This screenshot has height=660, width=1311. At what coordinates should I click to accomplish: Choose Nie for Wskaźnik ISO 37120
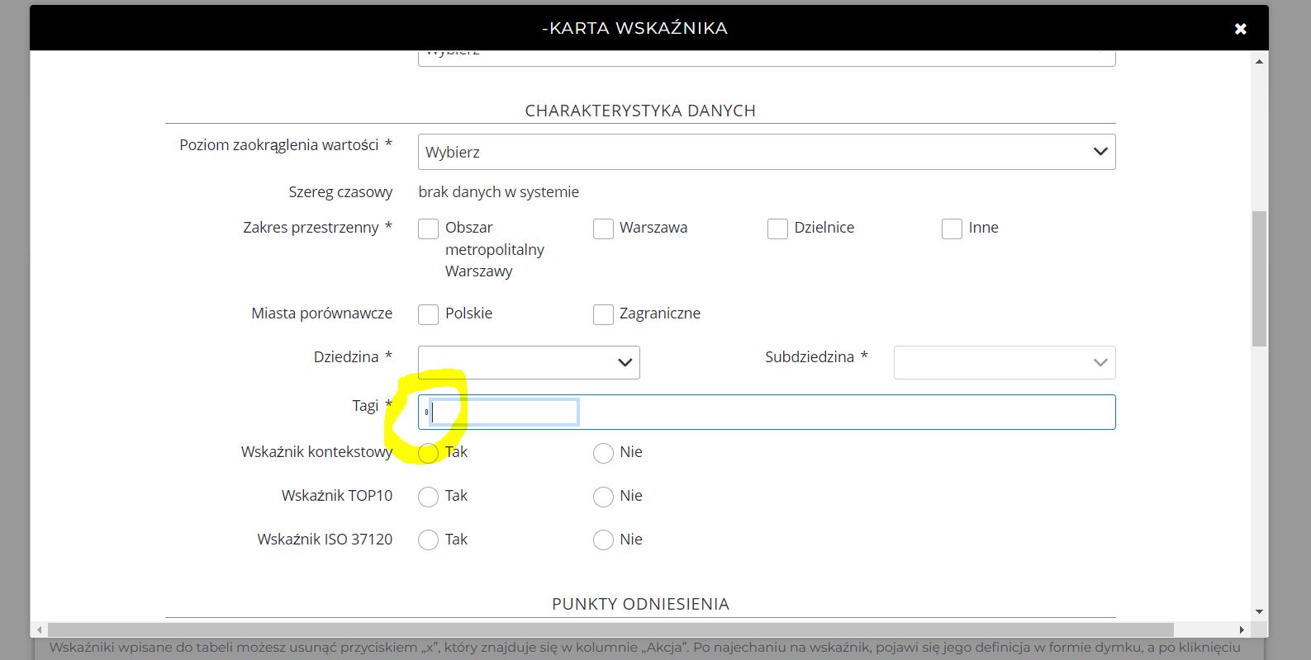point(603,540)
